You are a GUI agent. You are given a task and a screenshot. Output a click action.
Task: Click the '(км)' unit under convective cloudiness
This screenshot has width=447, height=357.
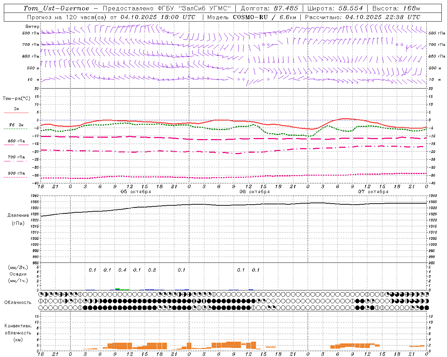(18, 340)
